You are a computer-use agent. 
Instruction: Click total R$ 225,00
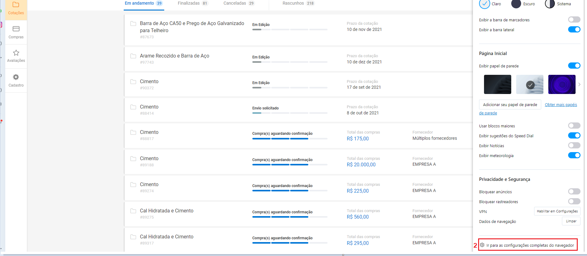pos(358,191)
